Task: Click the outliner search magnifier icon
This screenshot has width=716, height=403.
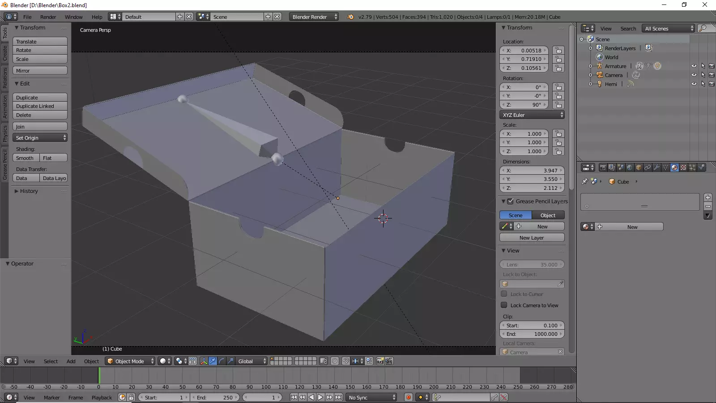Action: (x=703, y=28)
